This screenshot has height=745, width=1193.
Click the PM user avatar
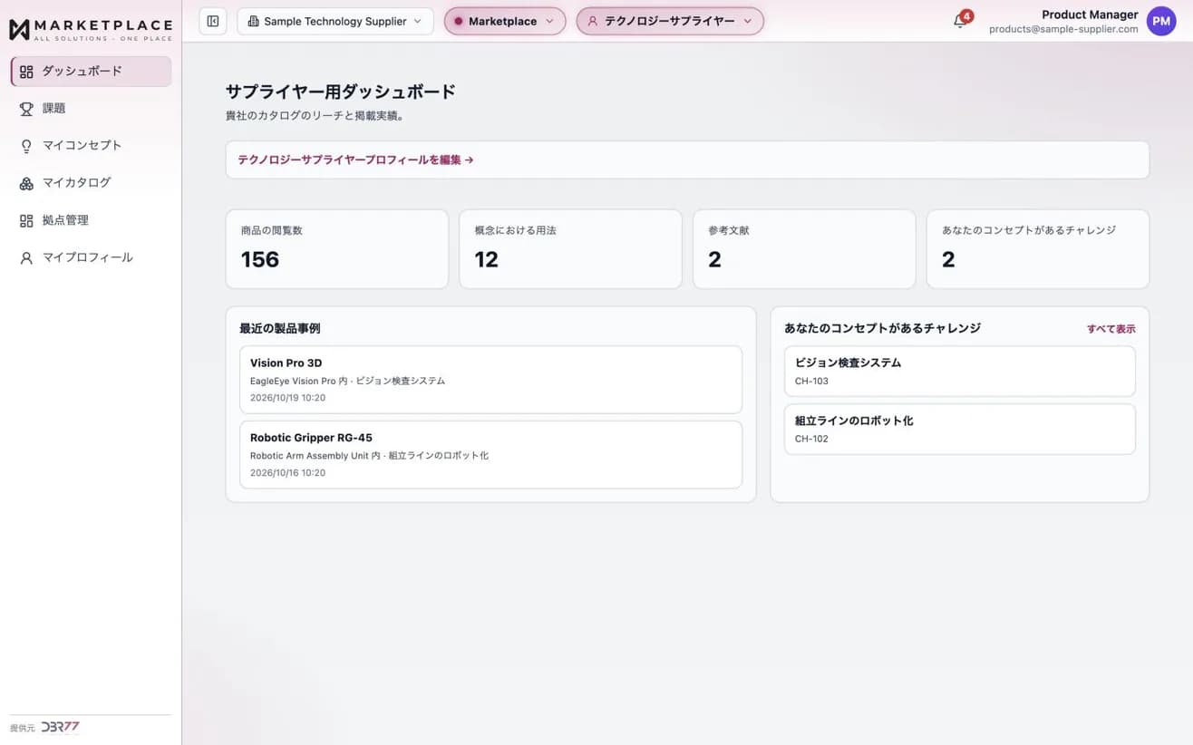[x=1161, y=21]
